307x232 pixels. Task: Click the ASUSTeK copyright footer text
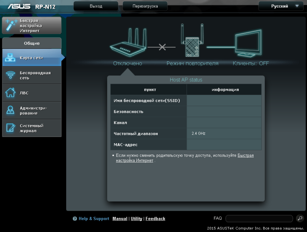(x=255, y=228)
